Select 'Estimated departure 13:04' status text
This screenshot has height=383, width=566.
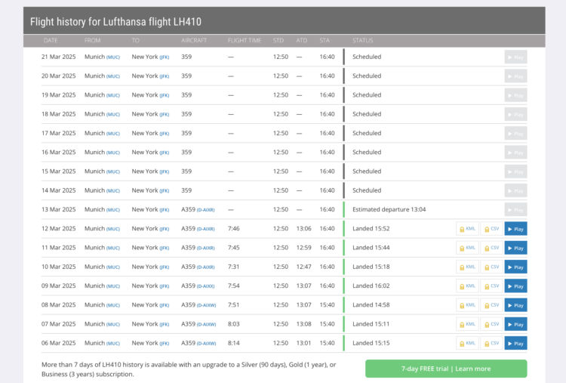click(x=389, y=209)
